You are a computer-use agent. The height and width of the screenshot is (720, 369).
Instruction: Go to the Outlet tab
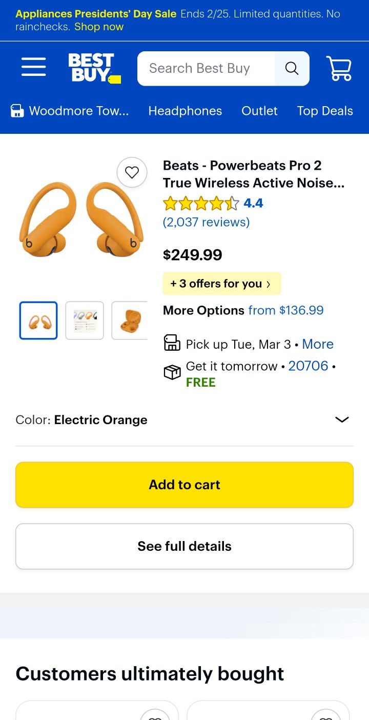click(259, 111)
